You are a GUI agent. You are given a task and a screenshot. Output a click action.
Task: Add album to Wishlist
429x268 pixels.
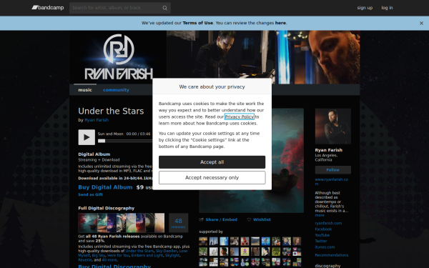click(262, 219)
